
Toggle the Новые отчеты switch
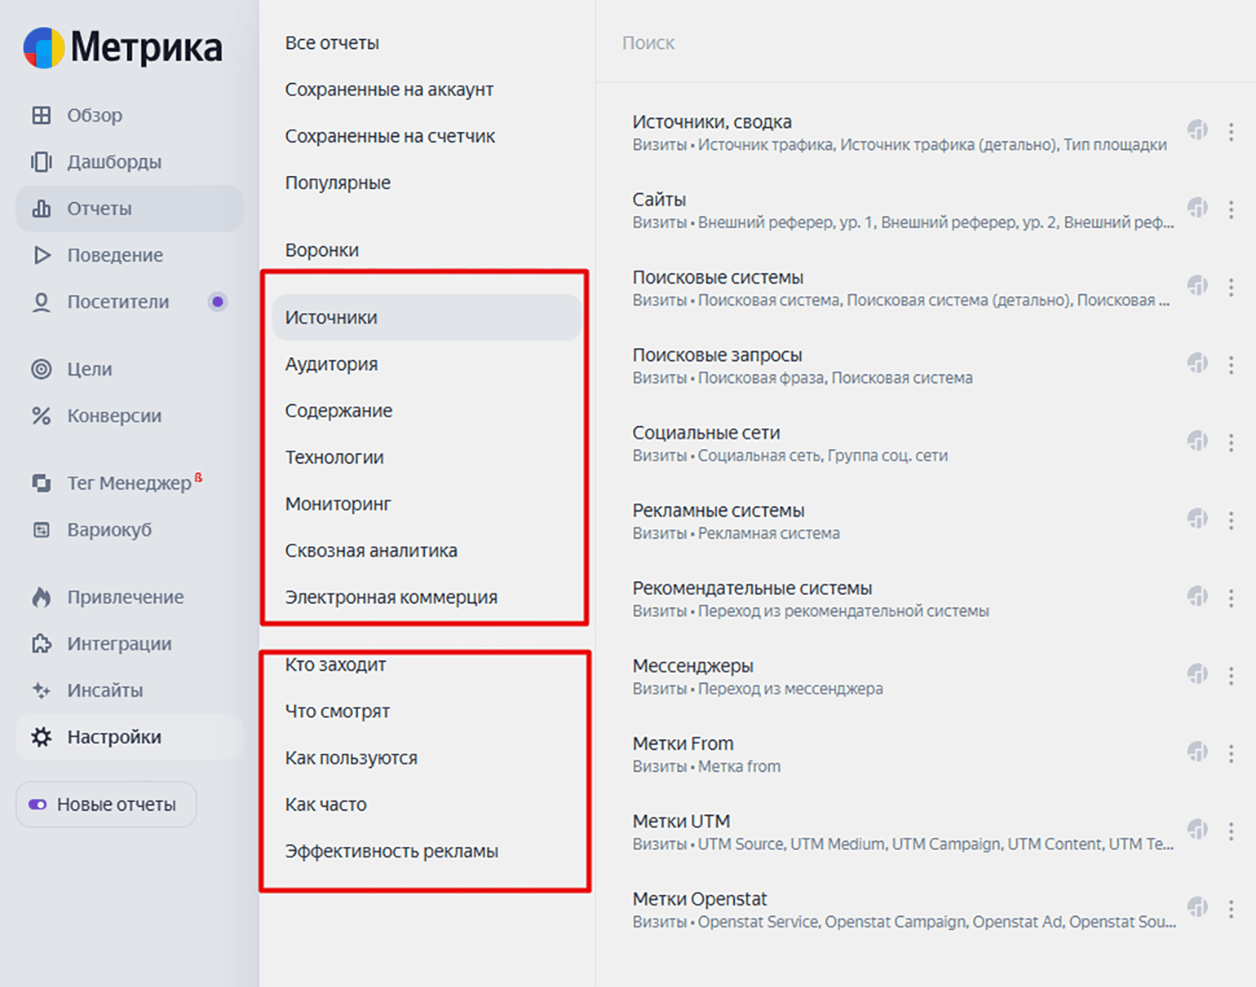[38, 805]
